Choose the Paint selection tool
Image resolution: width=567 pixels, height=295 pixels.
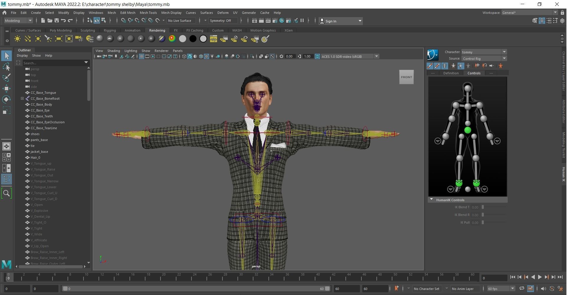6,78
